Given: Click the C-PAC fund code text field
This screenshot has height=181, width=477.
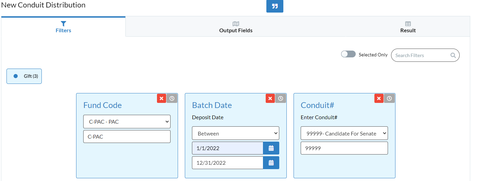Looking at the screenshot, I should (127, 137).
